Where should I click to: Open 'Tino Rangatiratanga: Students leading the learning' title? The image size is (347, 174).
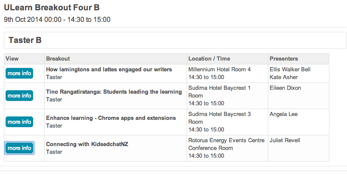pyautogui.click(x=114, y=92)
